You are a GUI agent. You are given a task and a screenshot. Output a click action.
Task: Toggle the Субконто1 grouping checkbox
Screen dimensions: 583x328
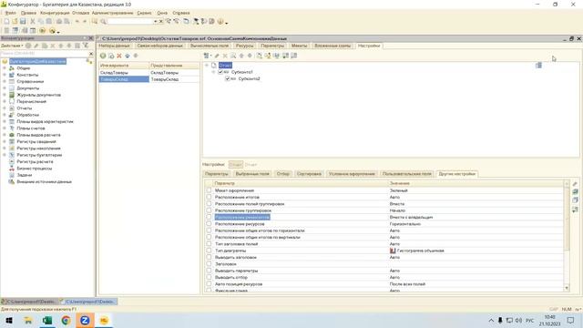coord(220,72)
